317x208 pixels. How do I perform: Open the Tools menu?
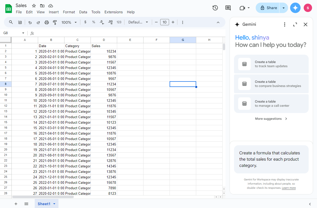pyautogui.click(x=96, y=12)
